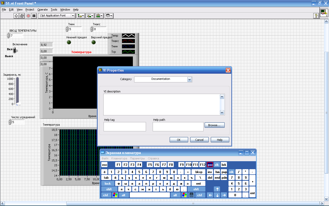The width and height of the screenshot is (329, 206).
Task: Open the Operate menu
Action: (42, 10)
